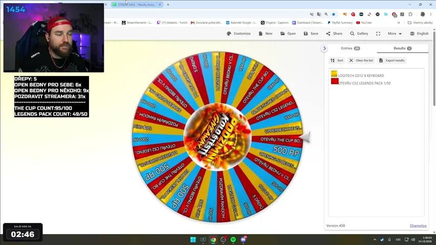The width and height of the screenshot is (436, 245).
Task: Clear the list of results
Action: click(361, 60)
